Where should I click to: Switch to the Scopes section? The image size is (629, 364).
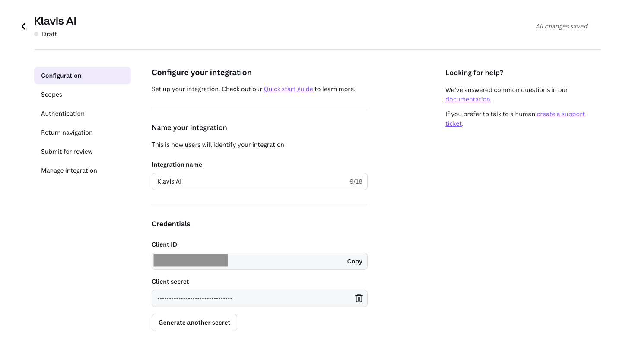point(83,95)
